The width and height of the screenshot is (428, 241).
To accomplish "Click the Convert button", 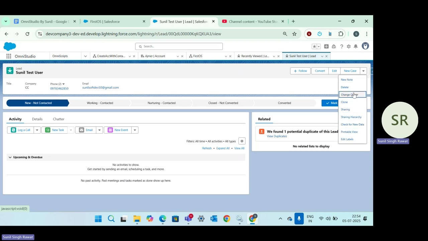I will [x=320, y=71].
